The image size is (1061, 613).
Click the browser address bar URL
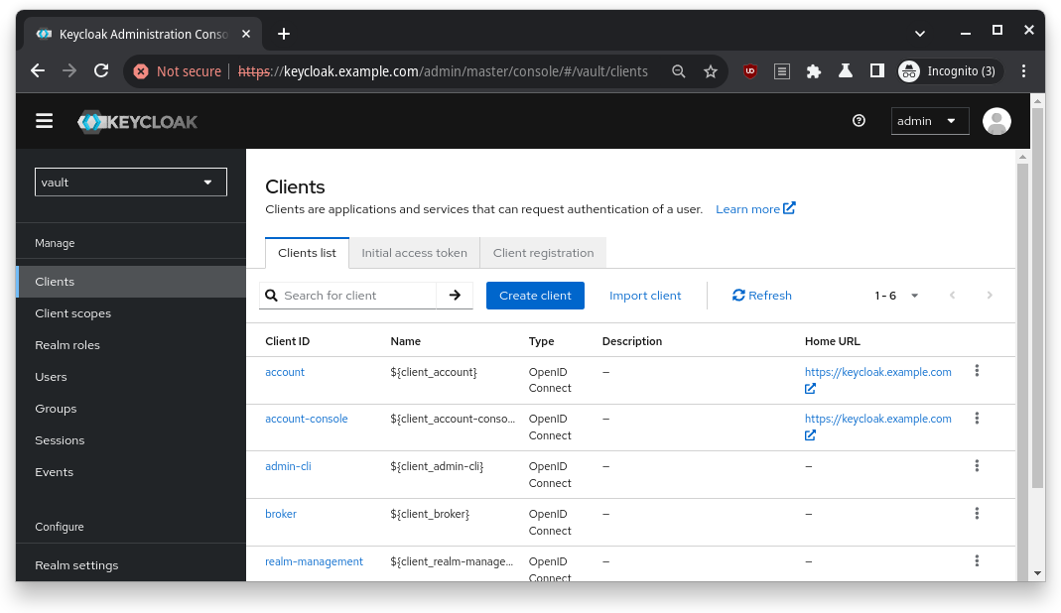pyautogui.click(x=443, y=71)
